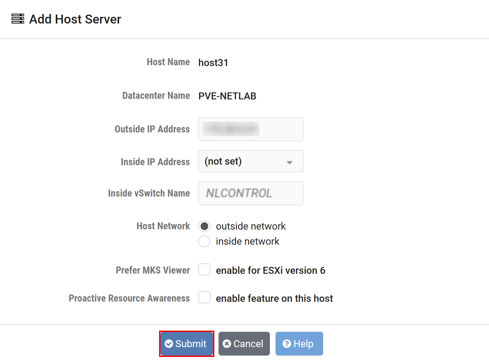Screen dimensions: 489x362
Task: Select the outside network radio button
Action: point(204,226)
